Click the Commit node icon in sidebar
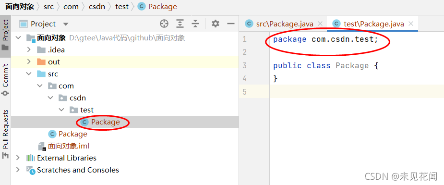The height and width of the screenshot is (185, 444). pos(5,93)
